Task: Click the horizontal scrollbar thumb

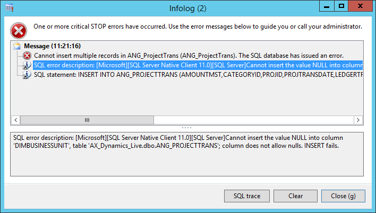Action: 87,120
